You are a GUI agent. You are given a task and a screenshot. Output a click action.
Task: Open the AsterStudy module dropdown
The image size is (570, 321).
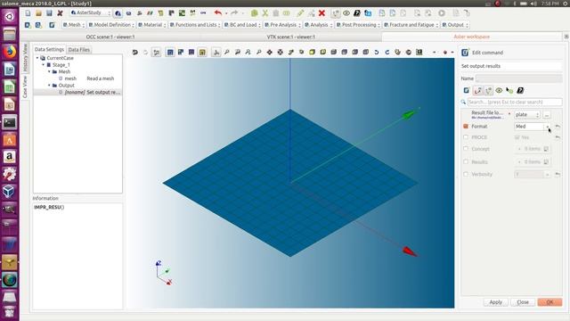pos(90,12)
